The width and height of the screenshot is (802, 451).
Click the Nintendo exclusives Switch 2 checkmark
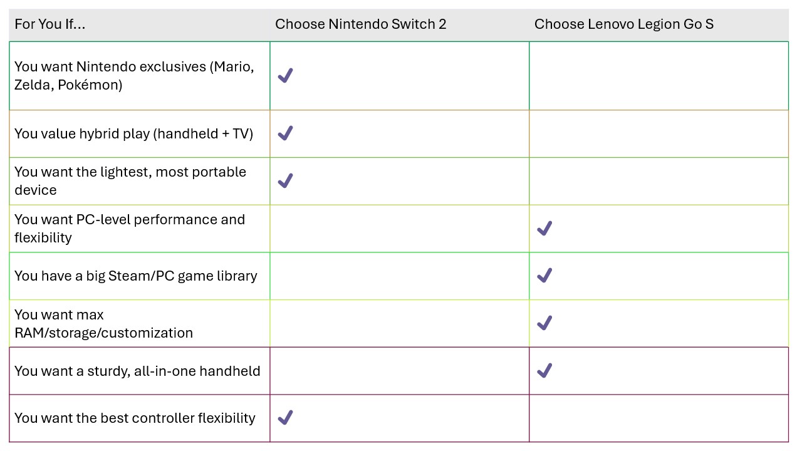[285, 76]
